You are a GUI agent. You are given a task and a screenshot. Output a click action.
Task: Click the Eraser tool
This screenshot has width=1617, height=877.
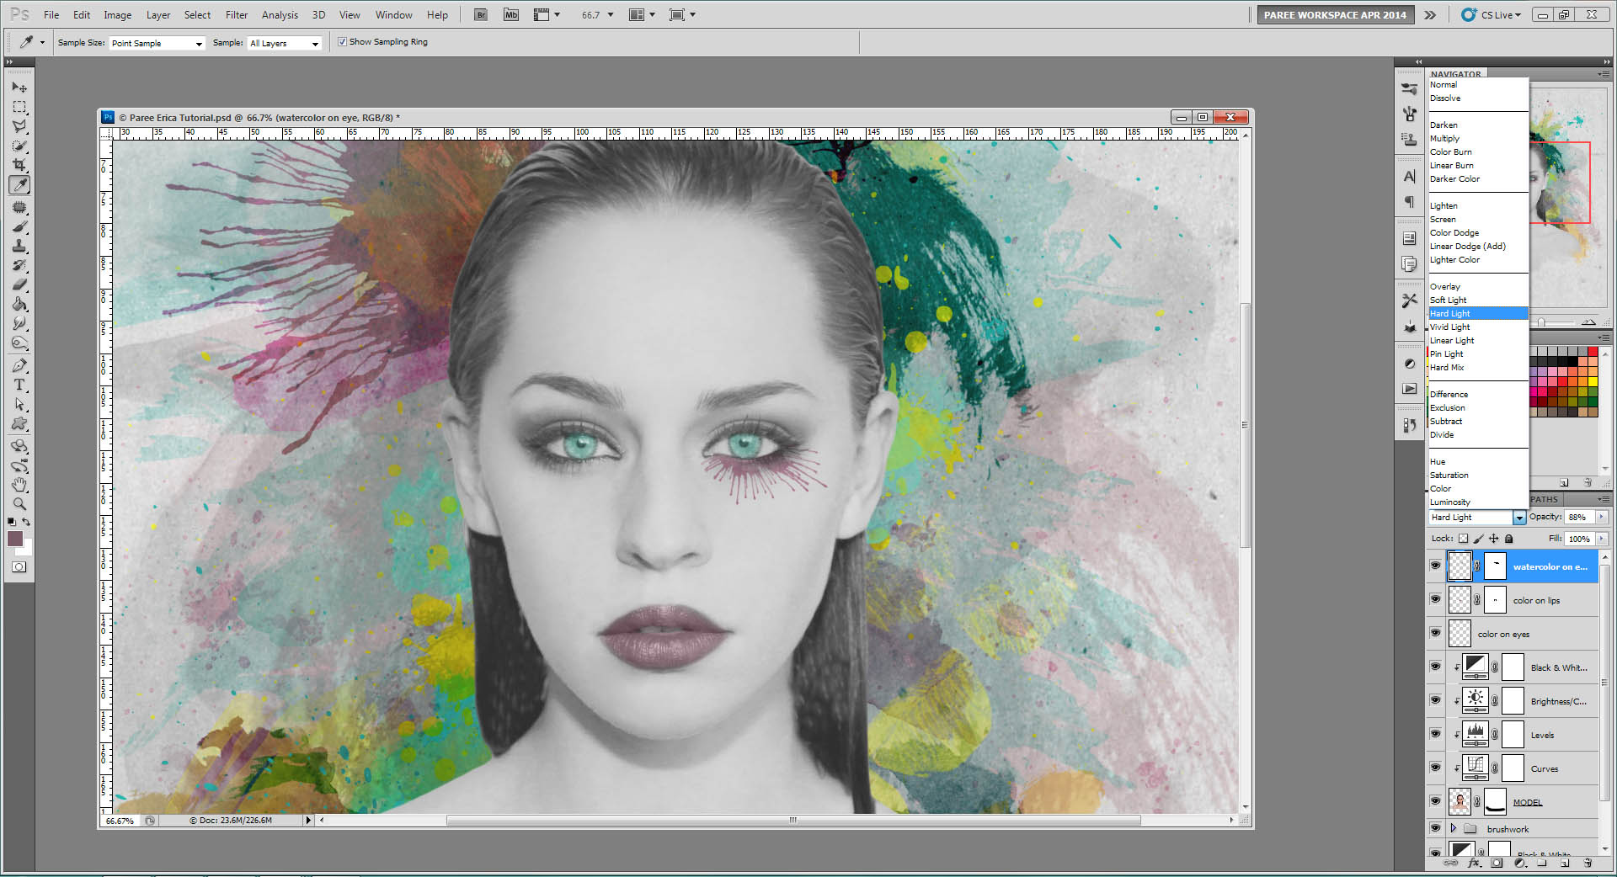[x=19, y=284]
